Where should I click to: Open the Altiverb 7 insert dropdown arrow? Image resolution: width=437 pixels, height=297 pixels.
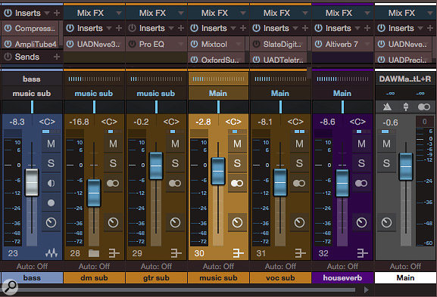pos(367,44)
